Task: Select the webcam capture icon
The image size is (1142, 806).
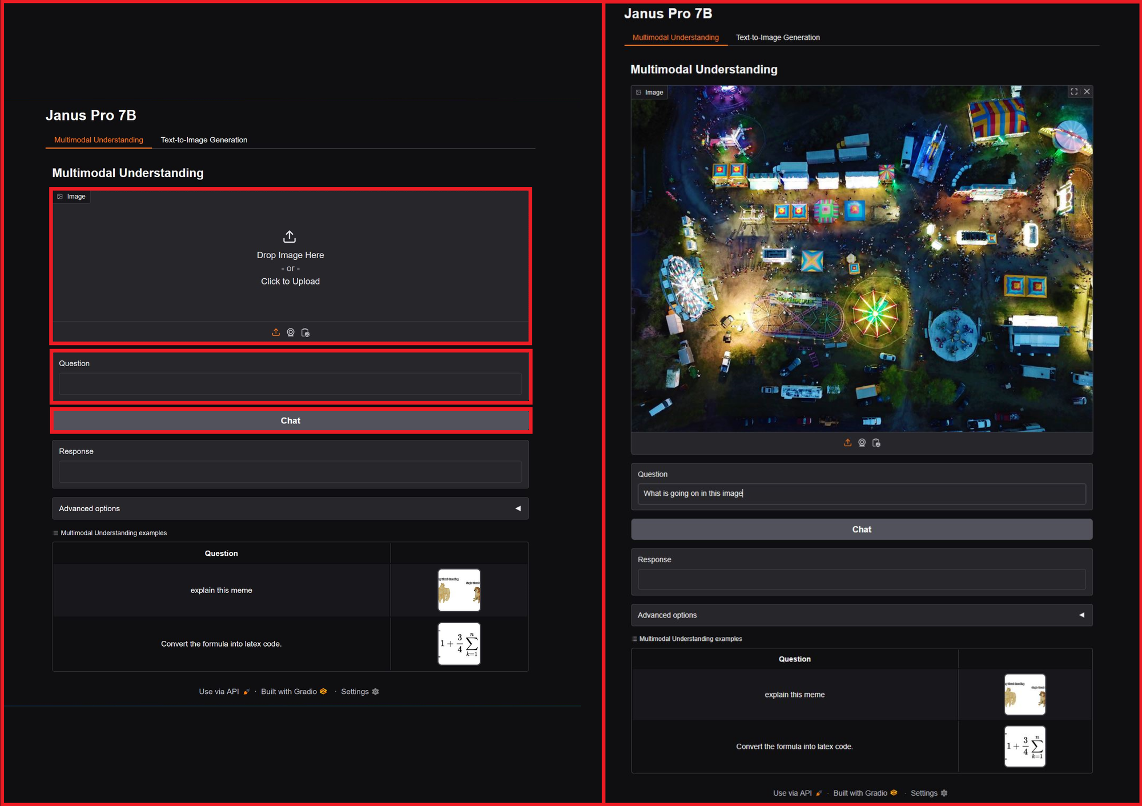Action: tap(291, 332)
